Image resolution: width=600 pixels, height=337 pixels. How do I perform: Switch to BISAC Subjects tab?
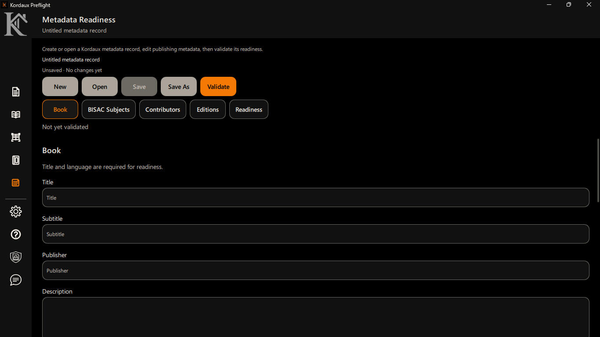tap(108, 109)
